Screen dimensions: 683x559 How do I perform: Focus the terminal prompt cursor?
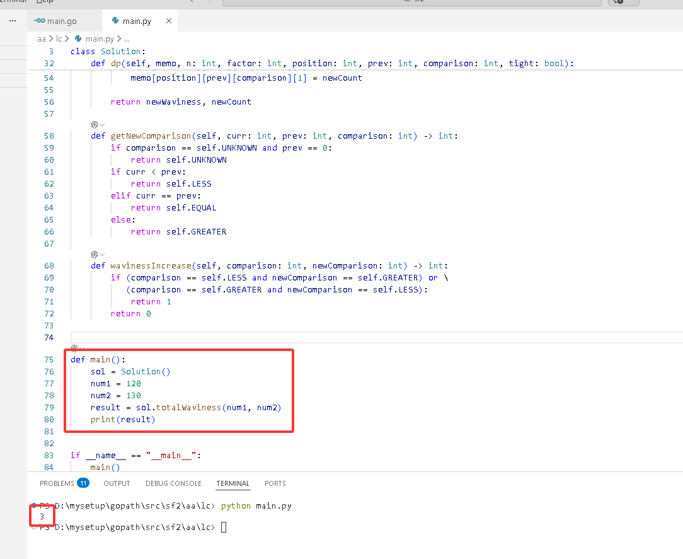tap(224, 527)
